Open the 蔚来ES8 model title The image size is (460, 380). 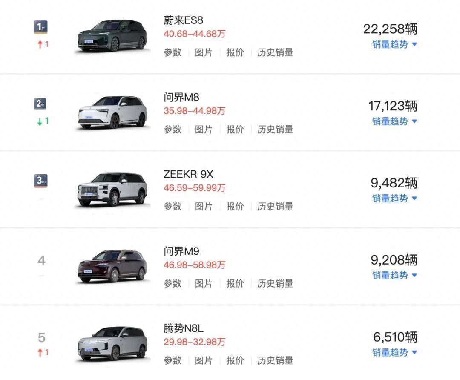click(x=183, y=20)
